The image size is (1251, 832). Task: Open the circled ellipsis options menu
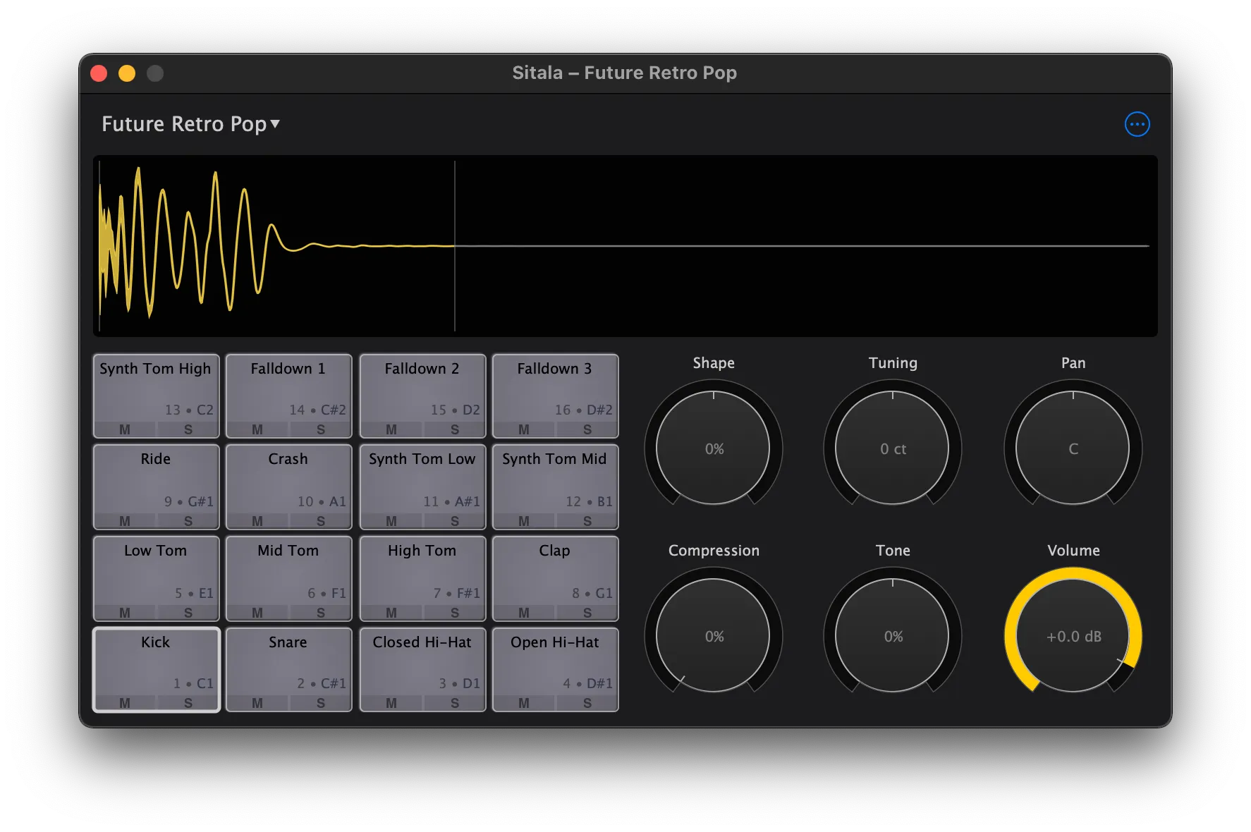click(1137, 124)
